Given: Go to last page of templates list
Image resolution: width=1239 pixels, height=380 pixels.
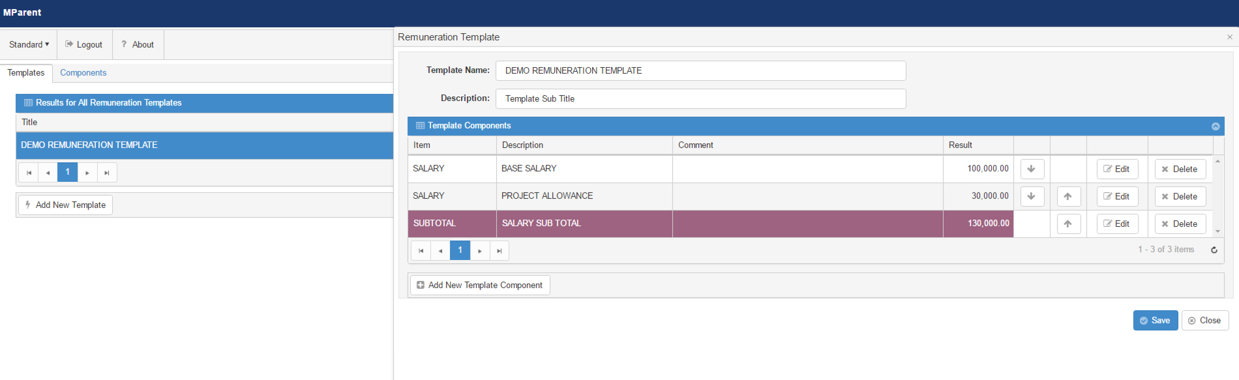Looking at the screenshot, I should [107, 172].
